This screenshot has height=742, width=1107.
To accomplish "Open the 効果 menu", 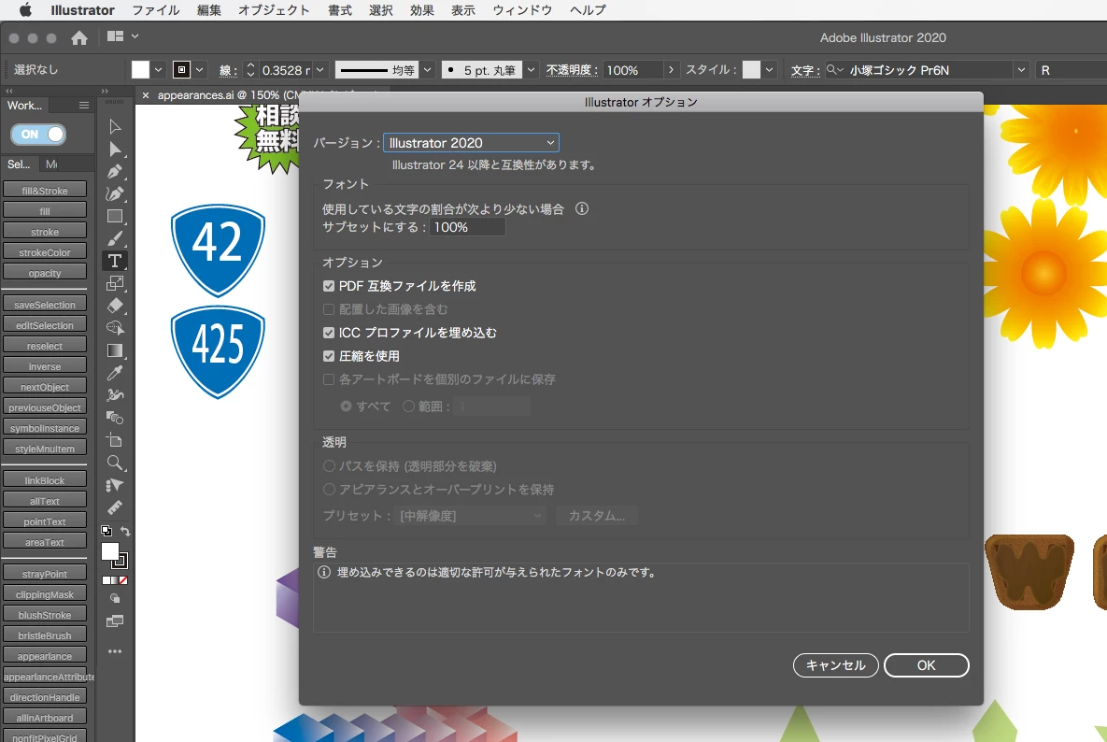I will (x=422, y=10).
